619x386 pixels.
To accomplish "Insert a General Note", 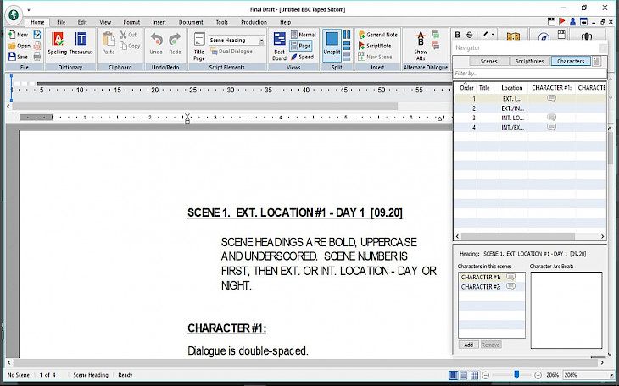I will tap(378, 35).
